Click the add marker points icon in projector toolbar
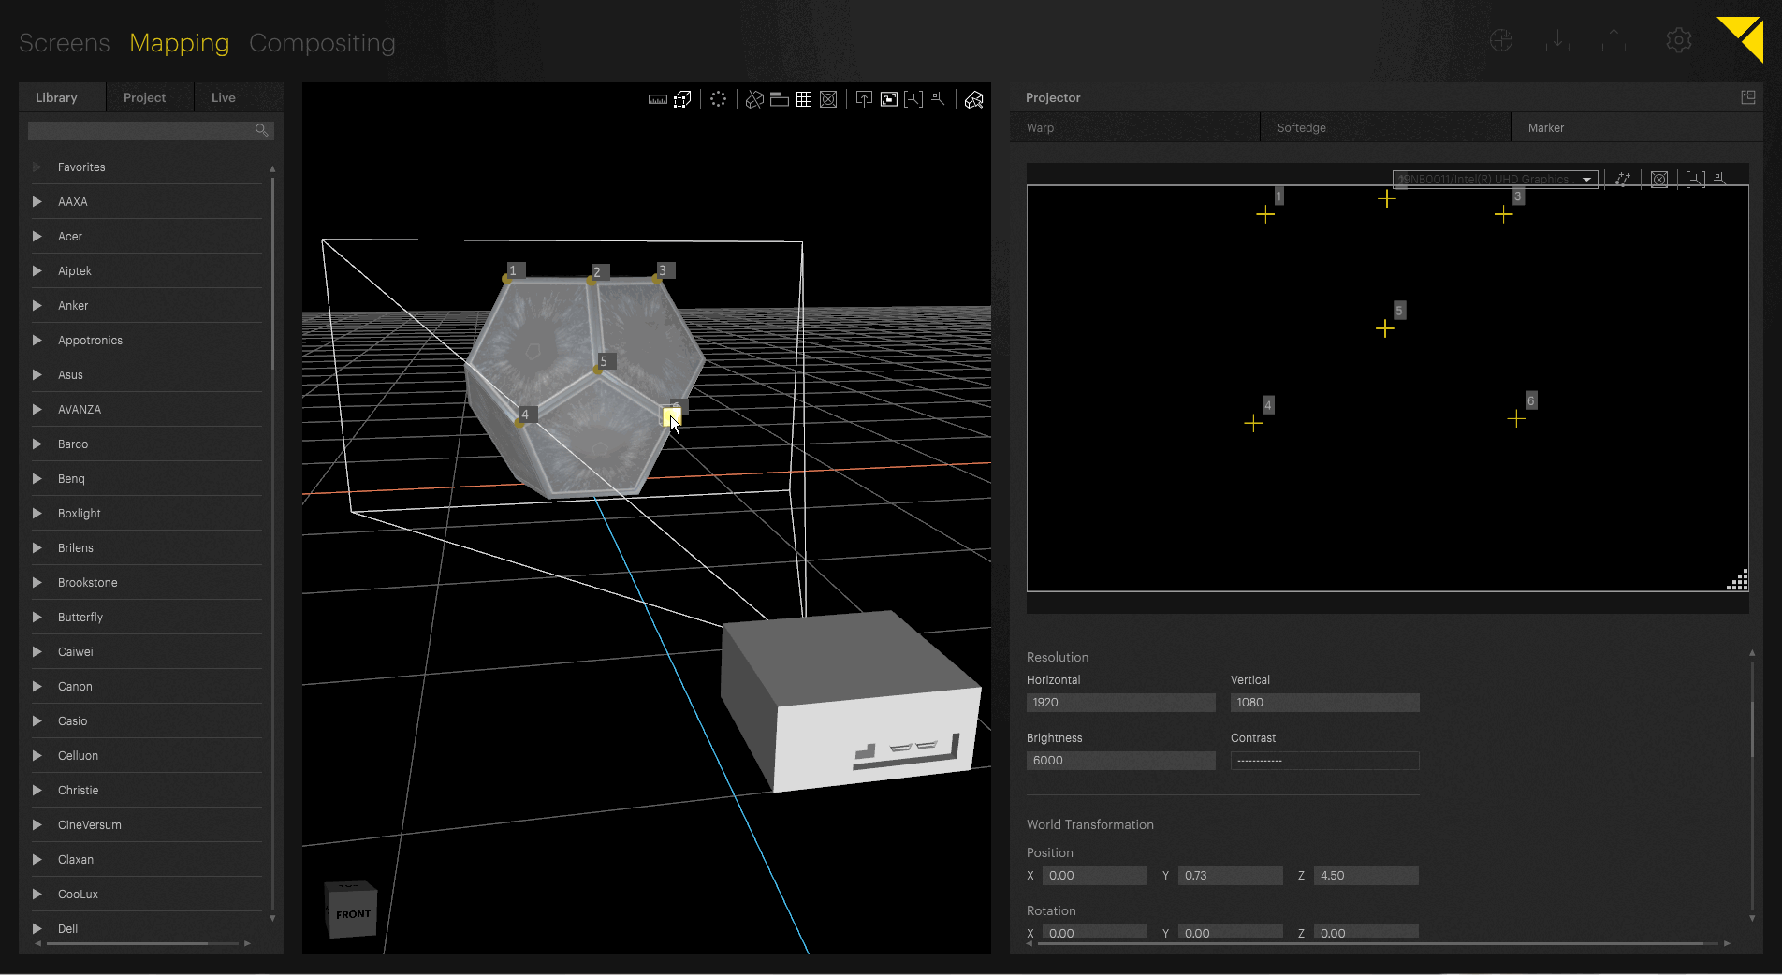Viewport: 1782px width, 975px height. point(1623,179)
